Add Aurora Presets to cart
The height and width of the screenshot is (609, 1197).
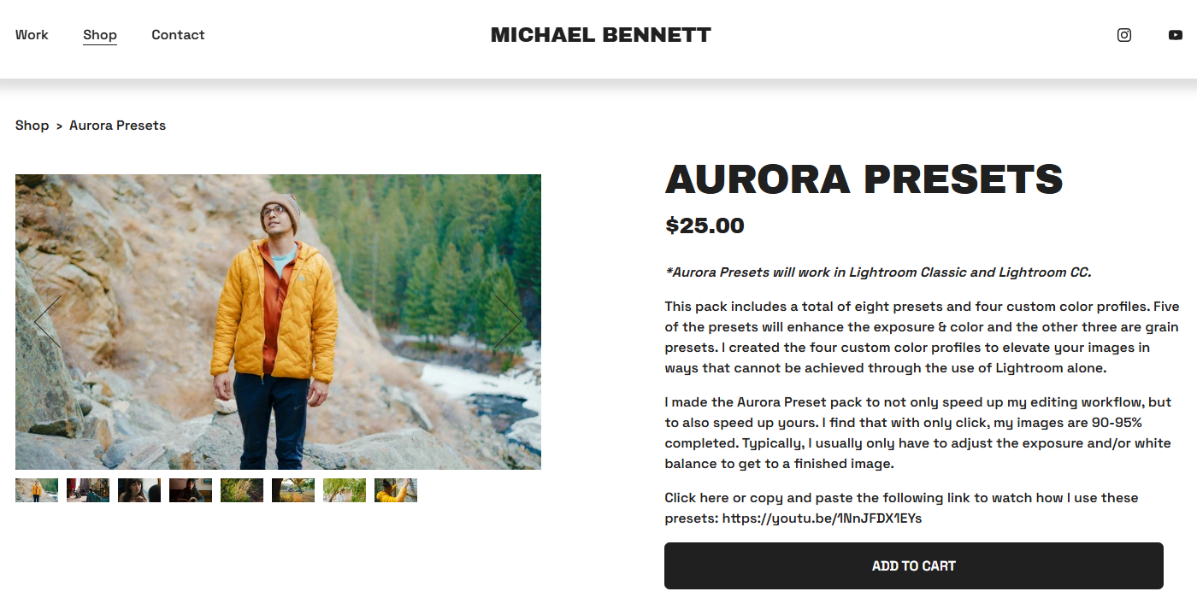point(913,565)
